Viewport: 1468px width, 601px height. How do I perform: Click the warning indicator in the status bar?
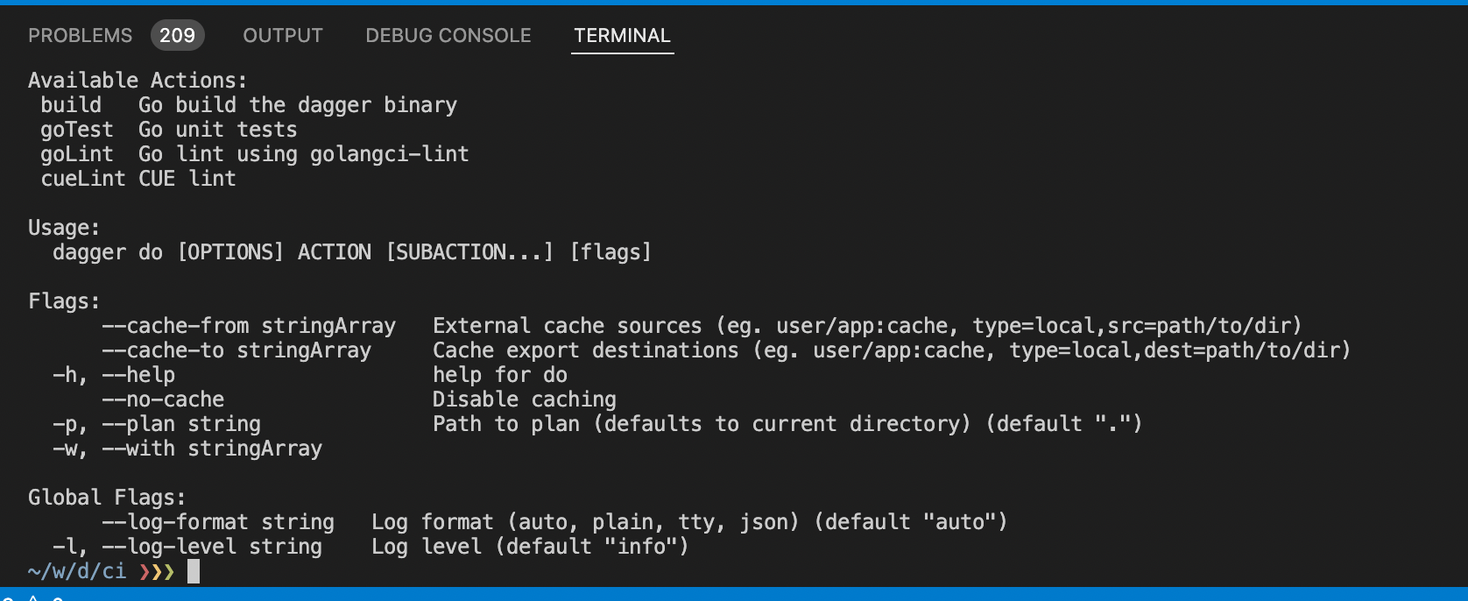pyautogui.click(x=32, y=597)
